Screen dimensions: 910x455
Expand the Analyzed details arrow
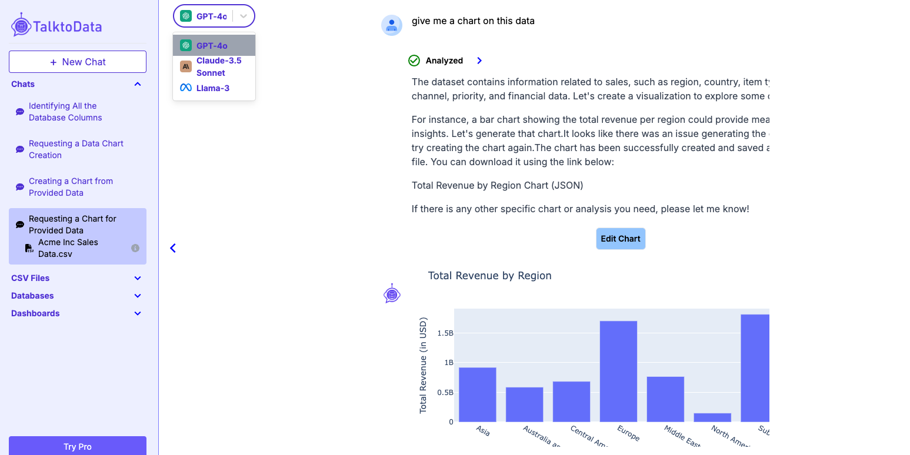pos(479,60)
